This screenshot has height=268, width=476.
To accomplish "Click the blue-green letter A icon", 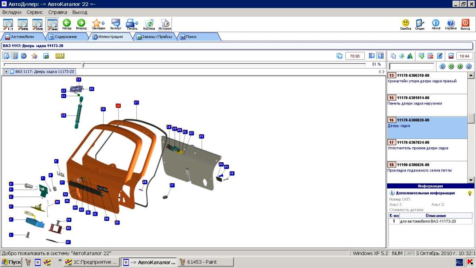I will pos(410,56).
